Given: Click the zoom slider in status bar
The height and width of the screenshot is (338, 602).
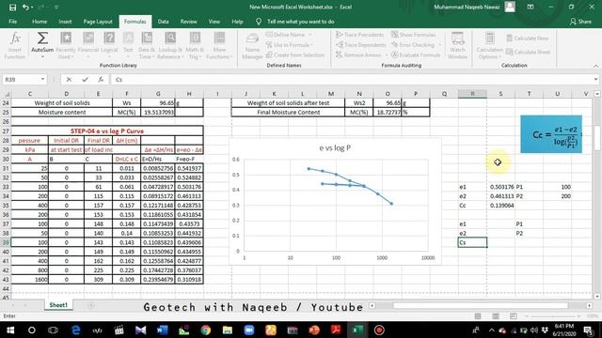Looking at the screenshot, I should click(x=553, y=316).
